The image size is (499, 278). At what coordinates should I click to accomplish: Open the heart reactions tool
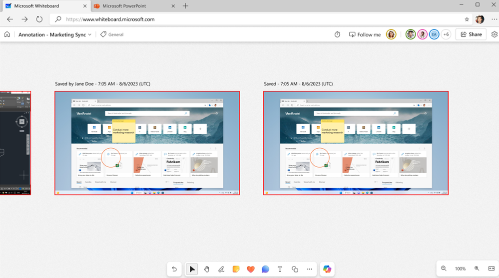(x=250, y=269)
